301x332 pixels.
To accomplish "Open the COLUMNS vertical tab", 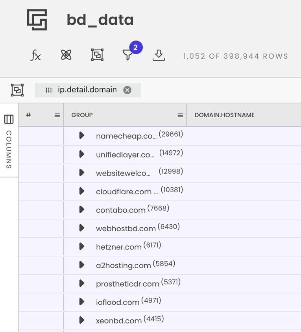I will tap(9, 140).
